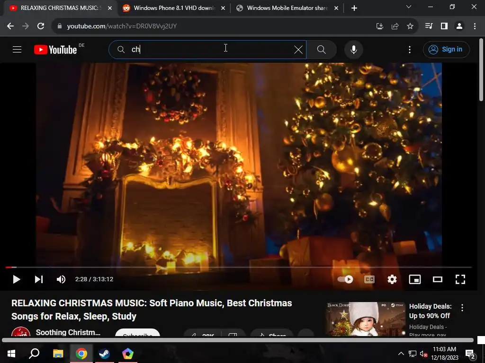Open the Windows Start menu
This screenshot has width=485, height=363.
pyautogui.click(x=11, y=354)
